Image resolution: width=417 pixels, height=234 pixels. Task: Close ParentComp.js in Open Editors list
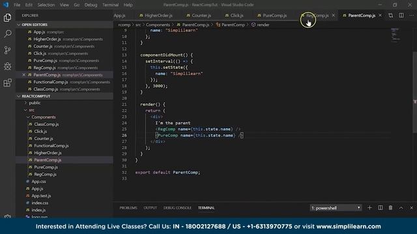(x=23, y=75)
